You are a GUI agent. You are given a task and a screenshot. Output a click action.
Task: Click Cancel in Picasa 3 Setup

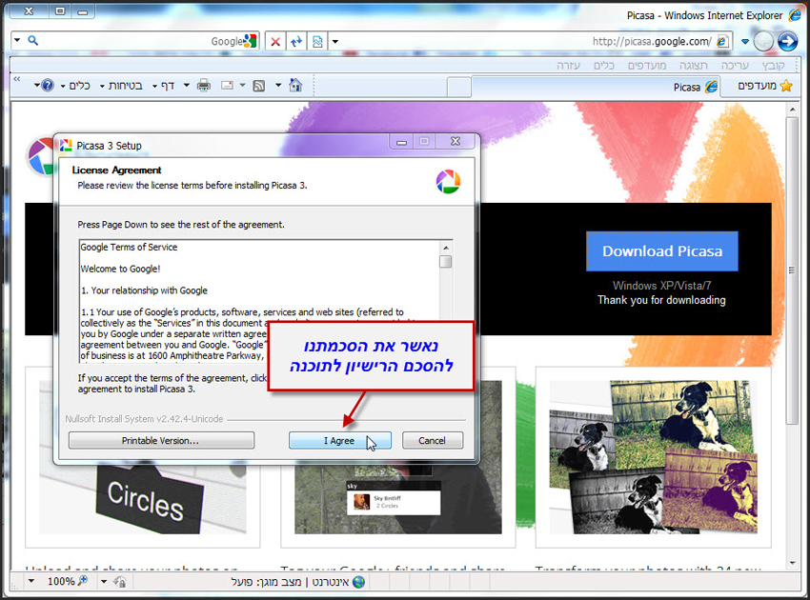pyautogui.click(x=433, y=440)
